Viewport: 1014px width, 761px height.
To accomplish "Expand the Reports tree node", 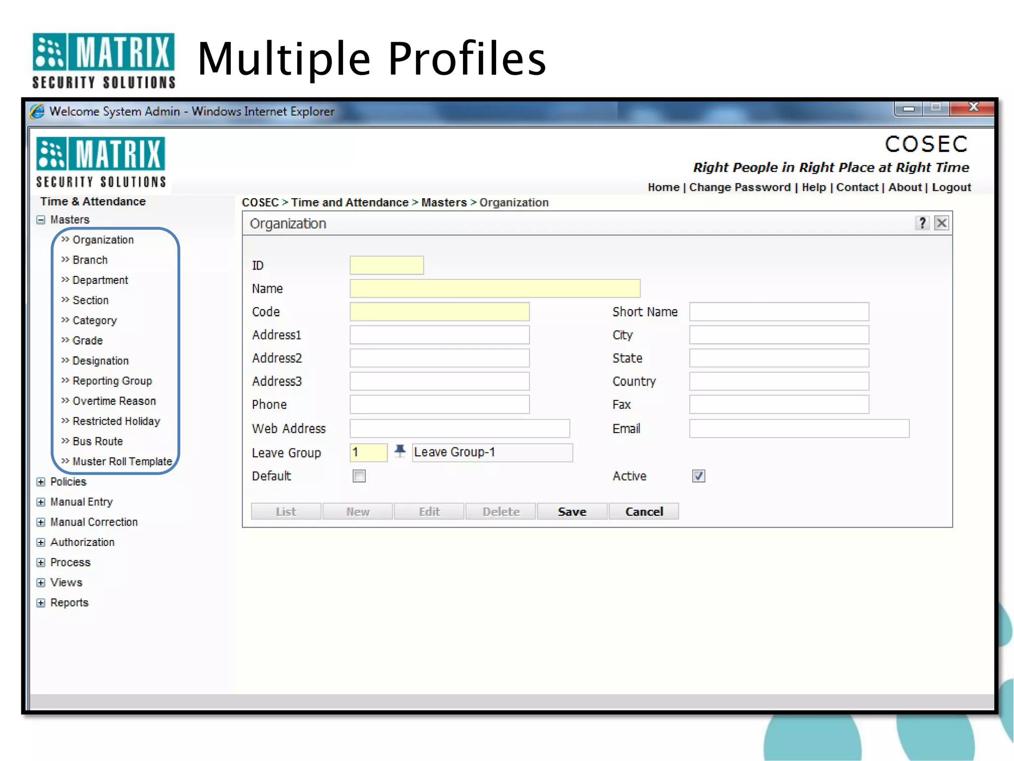I will click(x=41, y=603).
